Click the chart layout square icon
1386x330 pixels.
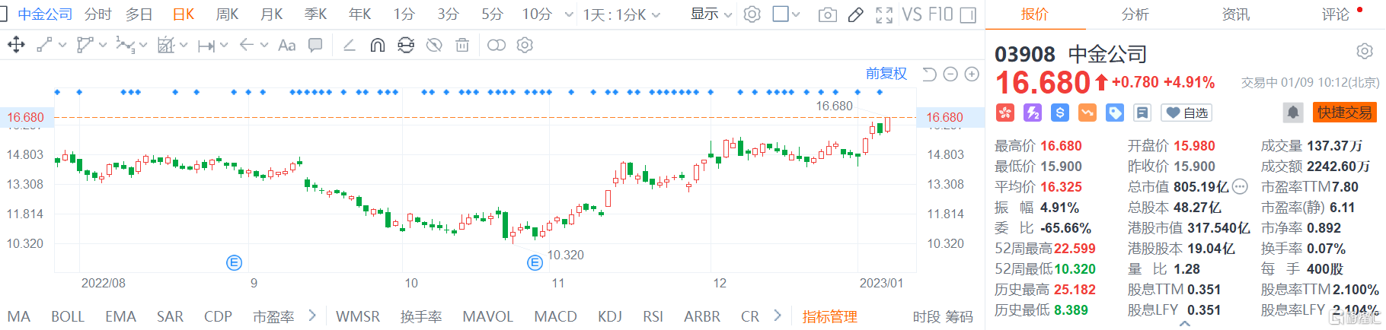point(781,14)
